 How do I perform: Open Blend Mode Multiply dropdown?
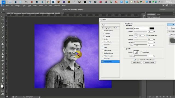pyautogui.click(x=141, y=28)
